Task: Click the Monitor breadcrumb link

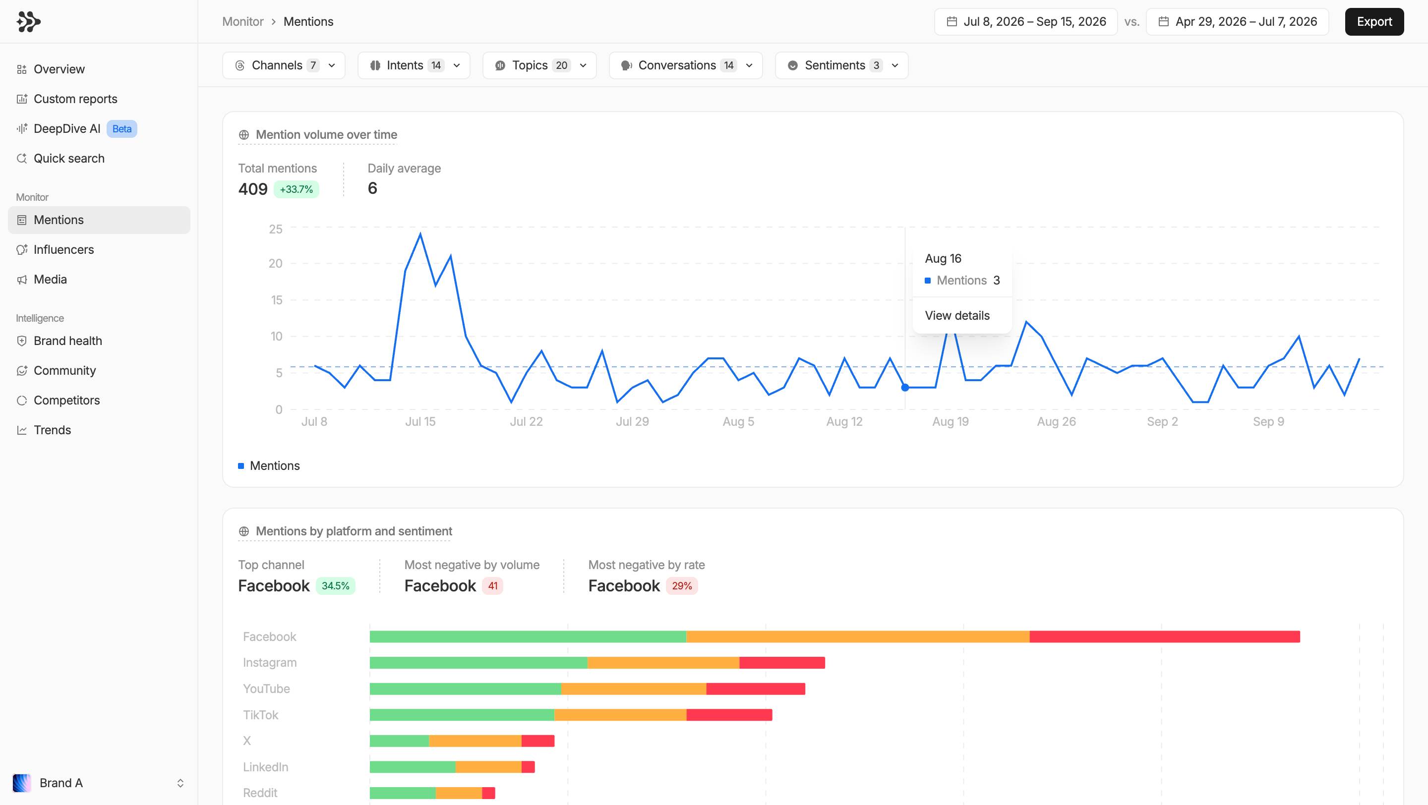Action: pos(243,22)
